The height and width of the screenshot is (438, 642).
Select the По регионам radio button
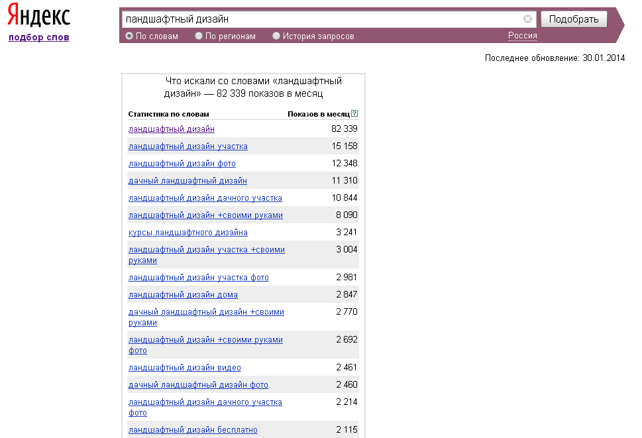pyautogui.click(x=199, y=36)
